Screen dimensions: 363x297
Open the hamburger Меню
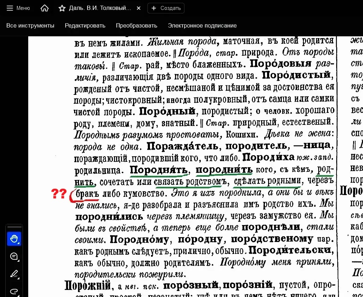tap(18, 8)
